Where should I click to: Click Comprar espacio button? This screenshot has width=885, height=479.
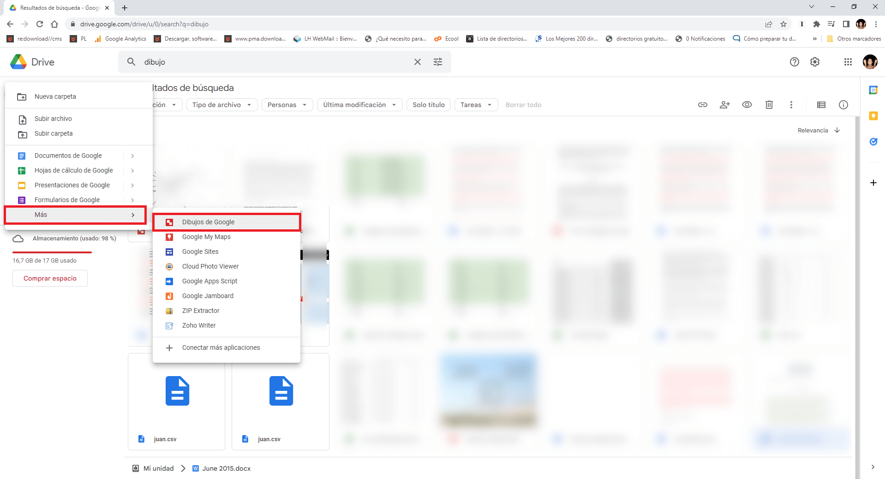click(50, 278)
